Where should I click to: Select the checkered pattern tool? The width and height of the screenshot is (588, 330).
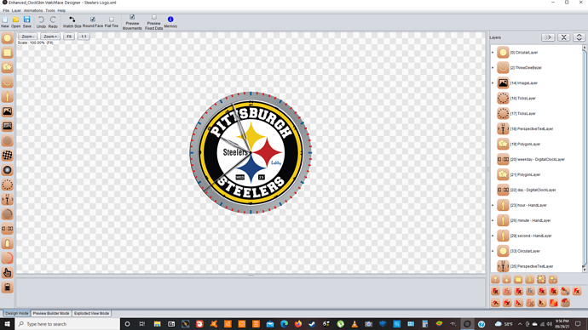point(7,156)
